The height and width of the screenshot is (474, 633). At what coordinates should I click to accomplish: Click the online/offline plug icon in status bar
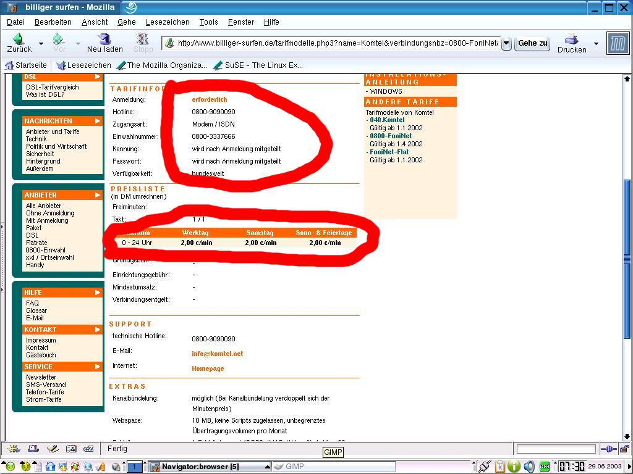(x=608, y=449)
